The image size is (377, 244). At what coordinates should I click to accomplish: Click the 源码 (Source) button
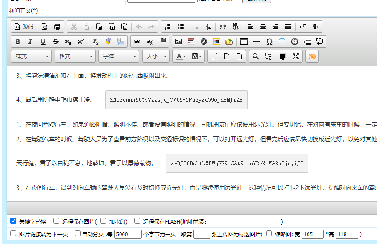pyautogui.click(x=24, y=27)
